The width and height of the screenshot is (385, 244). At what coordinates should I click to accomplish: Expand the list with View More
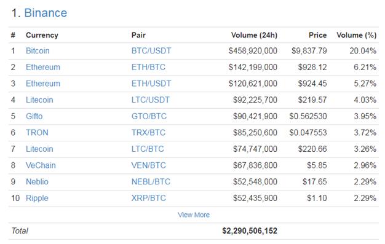tap(194, 214)
